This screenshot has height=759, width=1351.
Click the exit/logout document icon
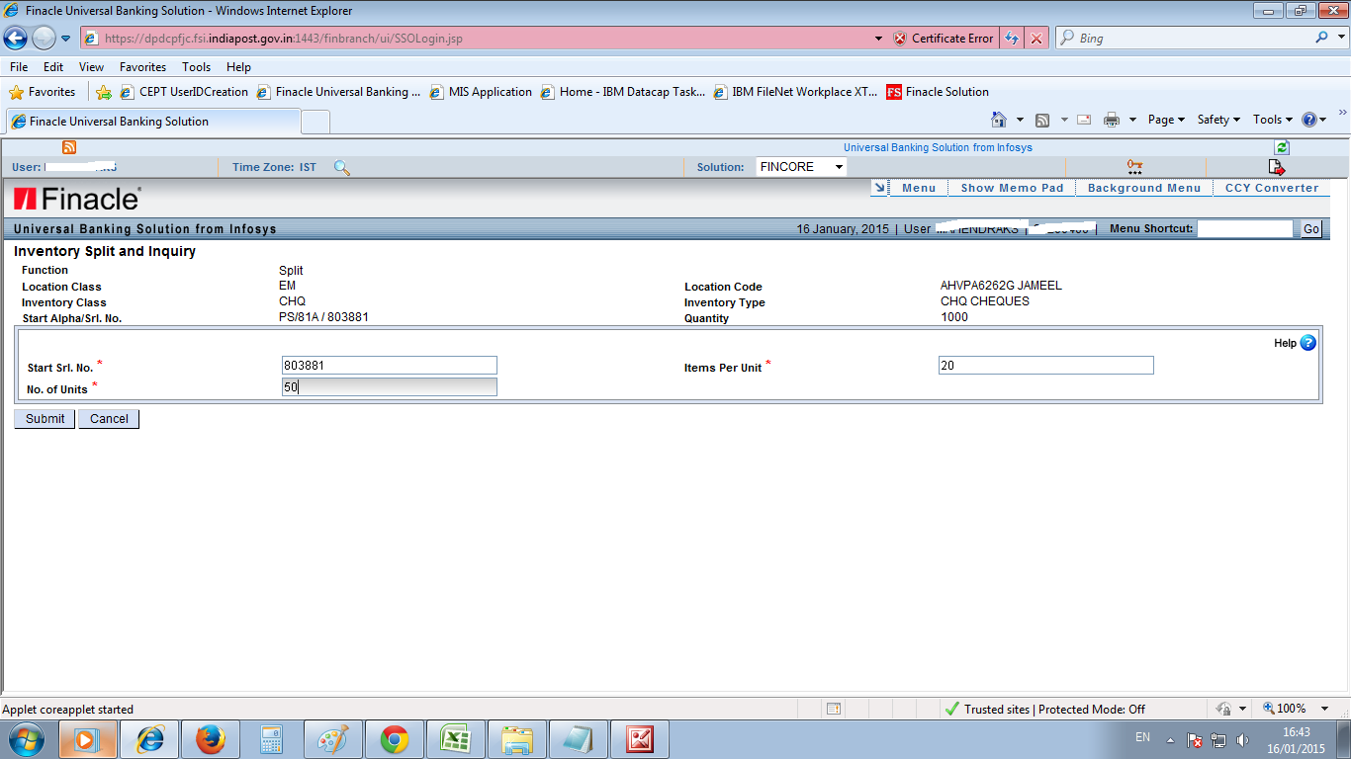(x=1277, y=166)
